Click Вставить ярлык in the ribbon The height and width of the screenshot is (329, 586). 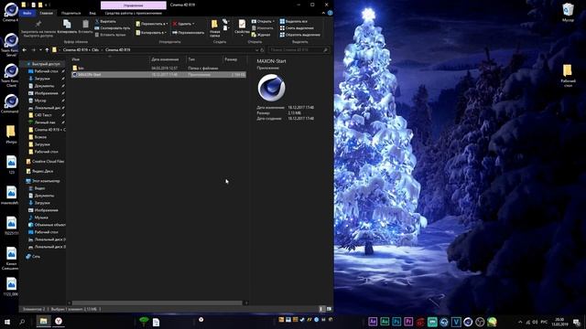tap(110, 35)
